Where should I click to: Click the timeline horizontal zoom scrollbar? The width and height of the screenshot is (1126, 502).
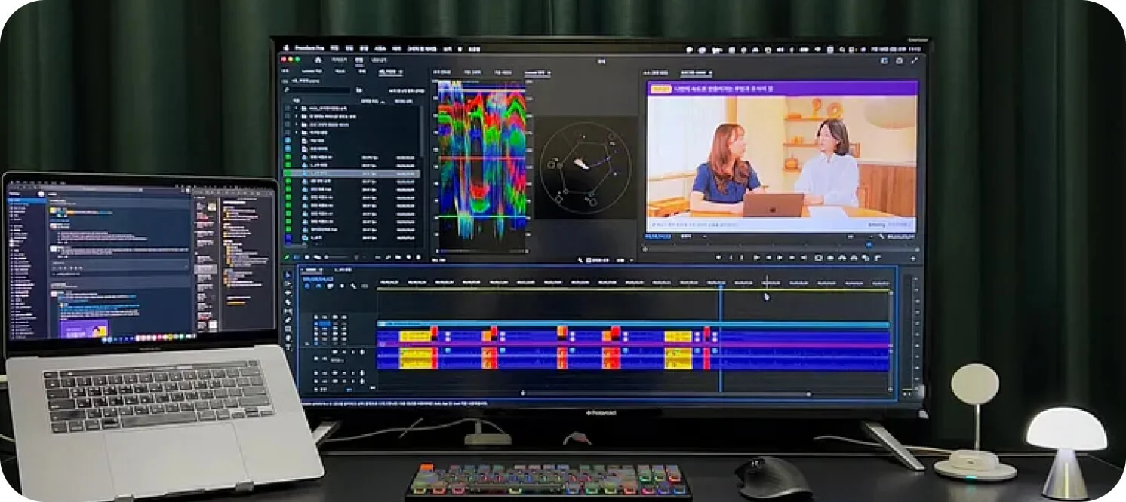point(665,393)
